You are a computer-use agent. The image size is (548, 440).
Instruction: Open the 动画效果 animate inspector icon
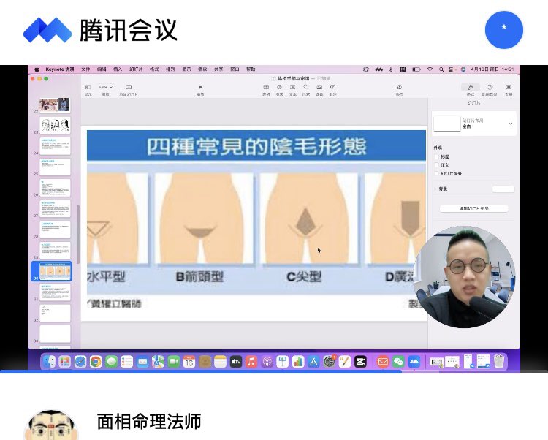point(490,87)
